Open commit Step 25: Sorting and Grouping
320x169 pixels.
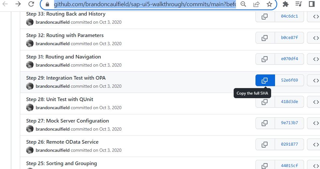pos(62,163)
